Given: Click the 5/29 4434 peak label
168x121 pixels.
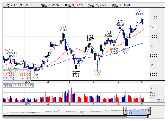Looking at the screenshot, I should pyautogui.click(x=139, y=13).
